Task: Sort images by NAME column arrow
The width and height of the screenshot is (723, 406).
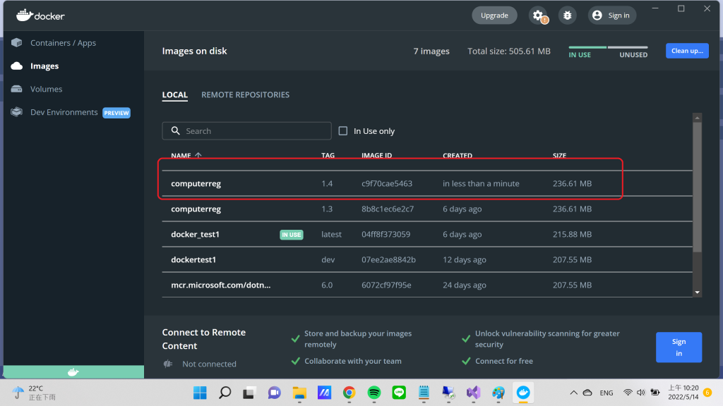Action: [198, 156]
